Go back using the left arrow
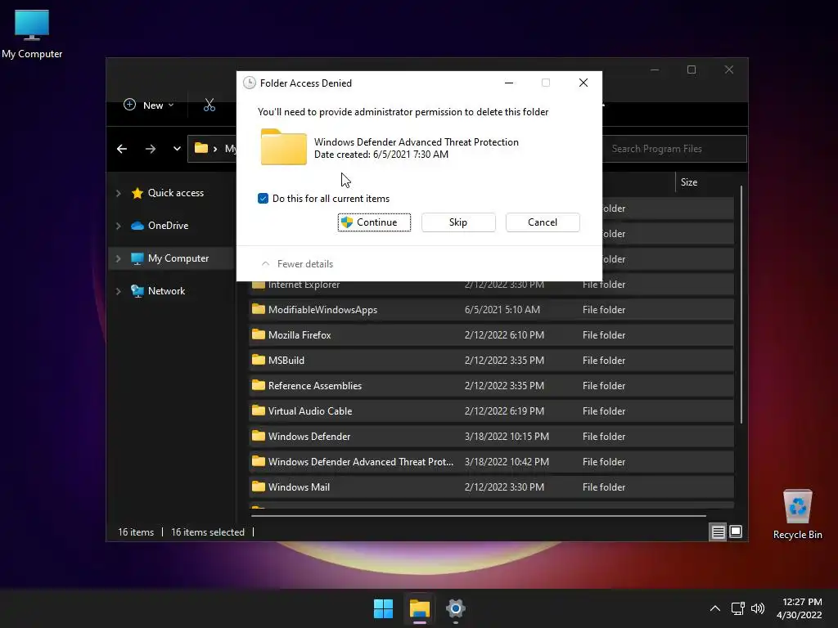Image resolution: width=838 pixels, height=628 pixels. [122, 149]
